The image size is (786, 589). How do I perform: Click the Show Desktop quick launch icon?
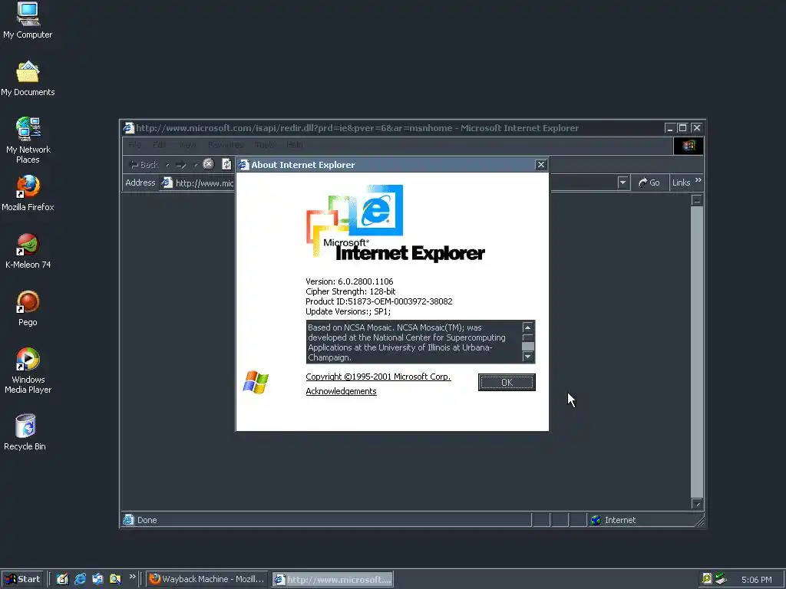[x=62, y=579]
